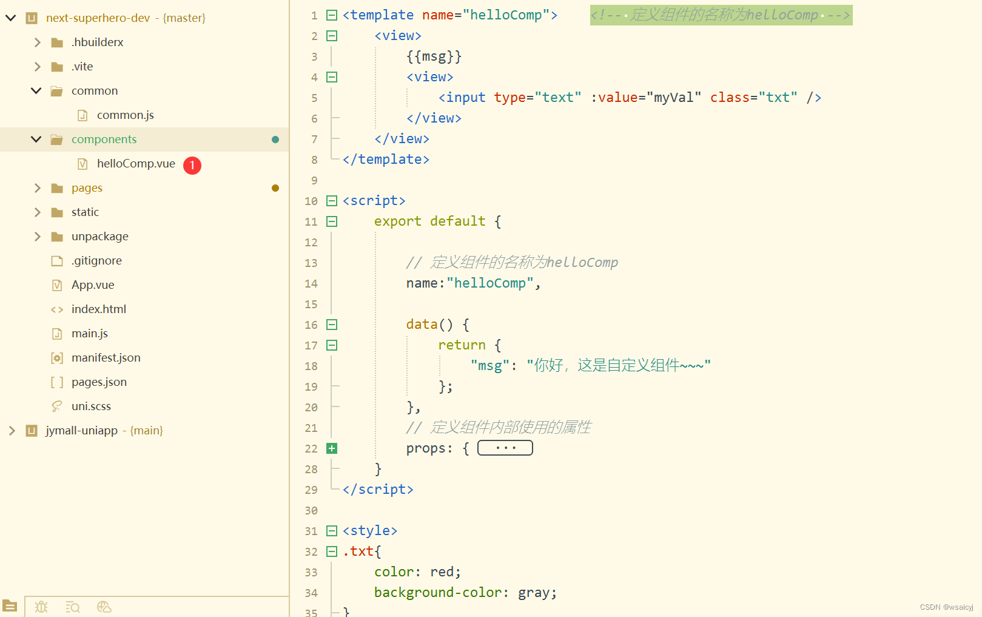
Task: Open the search-in-files list icon
Action: click(x=73, y=607)
